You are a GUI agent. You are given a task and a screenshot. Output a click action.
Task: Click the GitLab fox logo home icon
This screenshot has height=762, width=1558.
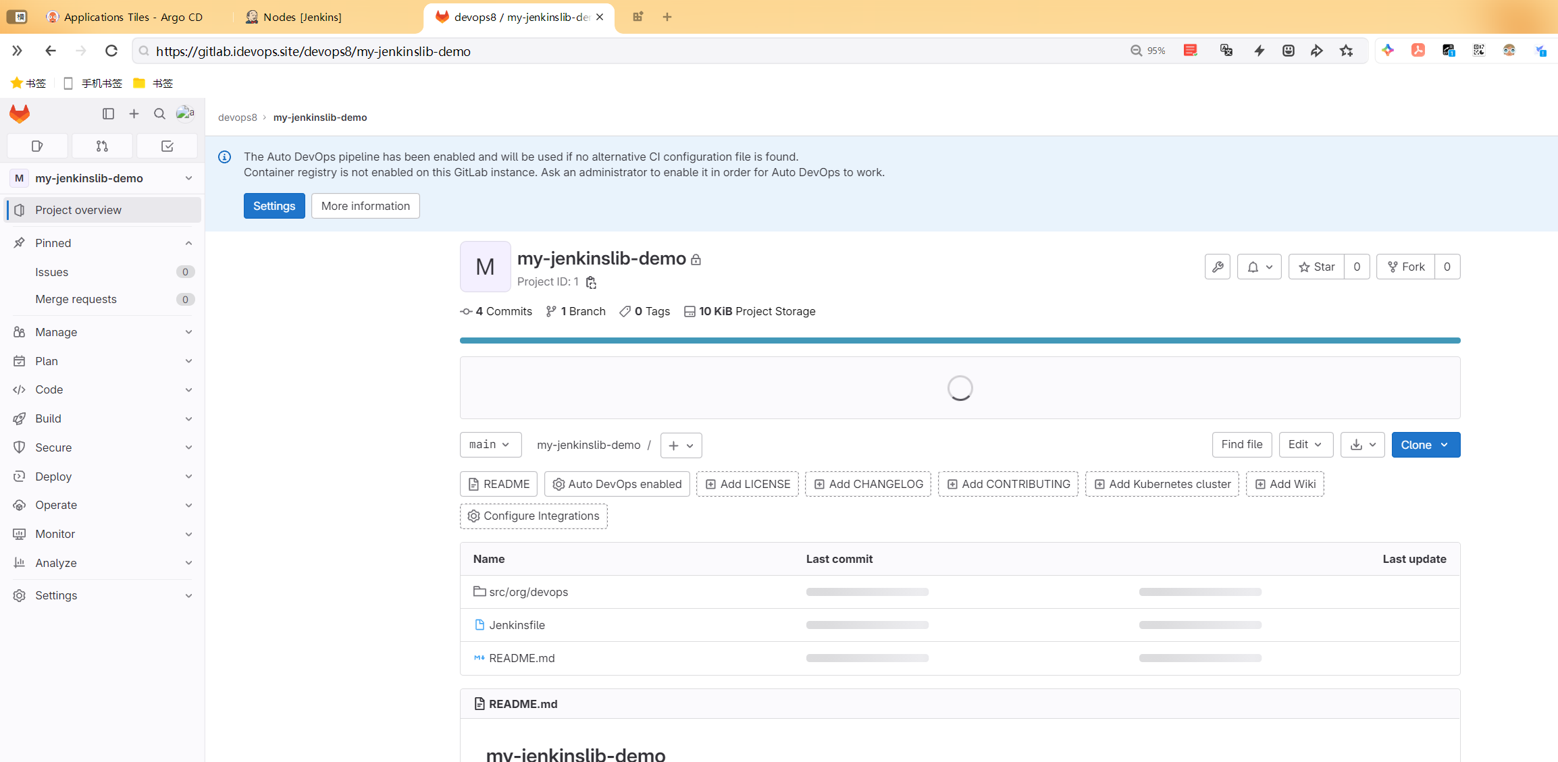tap(20, 113)
